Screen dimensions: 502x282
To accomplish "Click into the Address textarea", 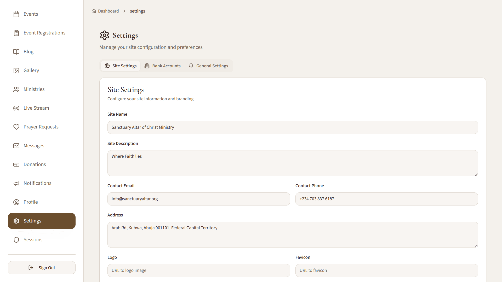I will [x=293, y=235].
